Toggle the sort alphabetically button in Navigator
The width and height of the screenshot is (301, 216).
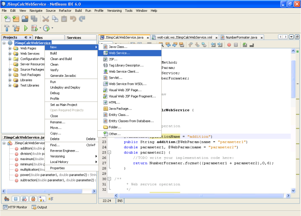41,199
